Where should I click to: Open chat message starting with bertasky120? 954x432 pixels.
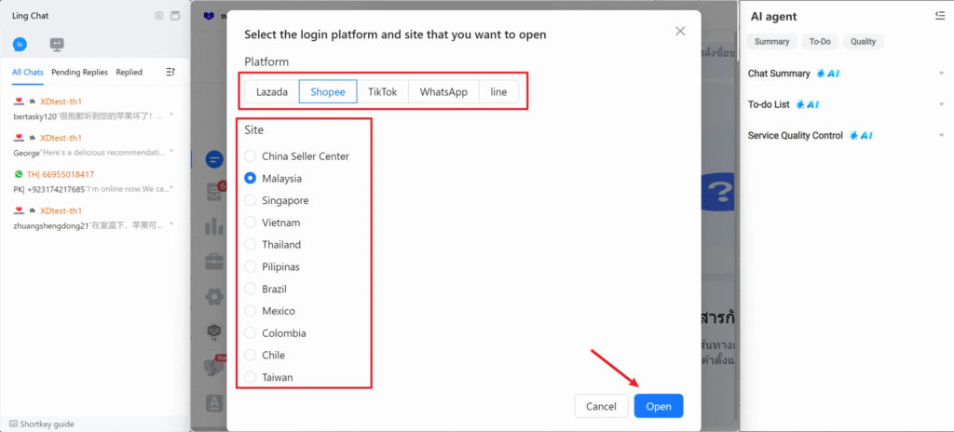[x=93, y=115]
